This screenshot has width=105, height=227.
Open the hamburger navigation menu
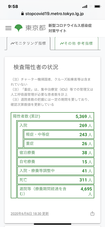point(8,28)
